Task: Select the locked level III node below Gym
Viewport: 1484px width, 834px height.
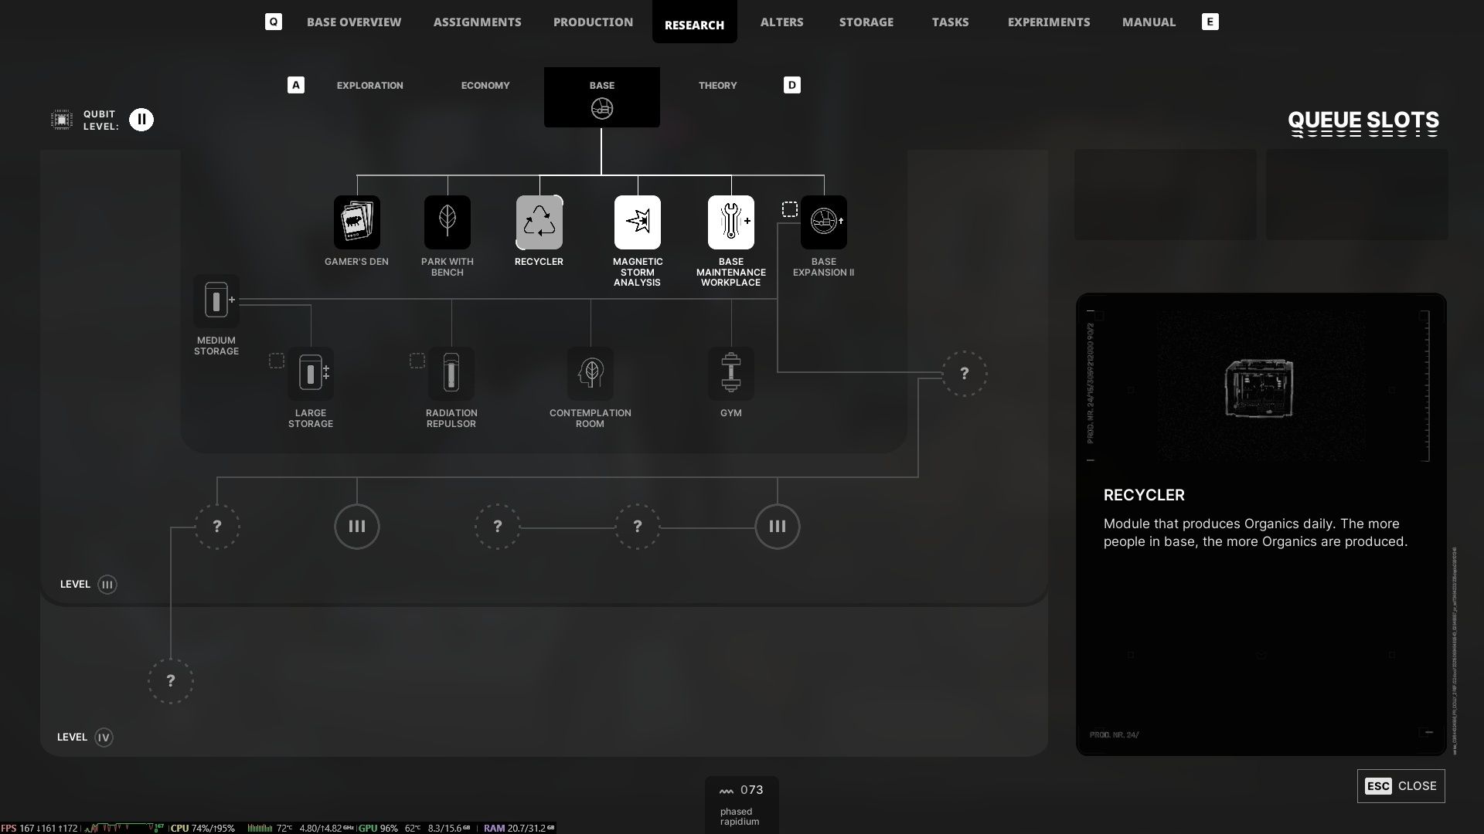Action: click(x=777, y=527)
